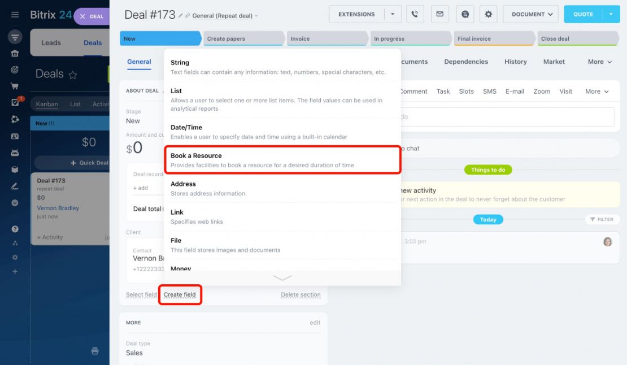Click the Select field link
The height and width of the screenshot is (365, 627).
141,294
